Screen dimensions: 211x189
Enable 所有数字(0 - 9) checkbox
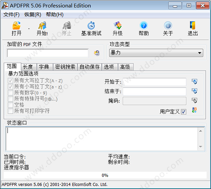coord(10,93)
